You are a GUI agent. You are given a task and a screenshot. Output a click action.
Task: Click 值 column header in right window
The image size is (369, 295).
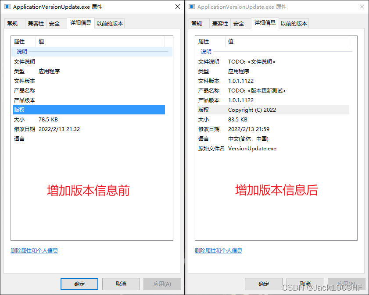pos(287,41)
